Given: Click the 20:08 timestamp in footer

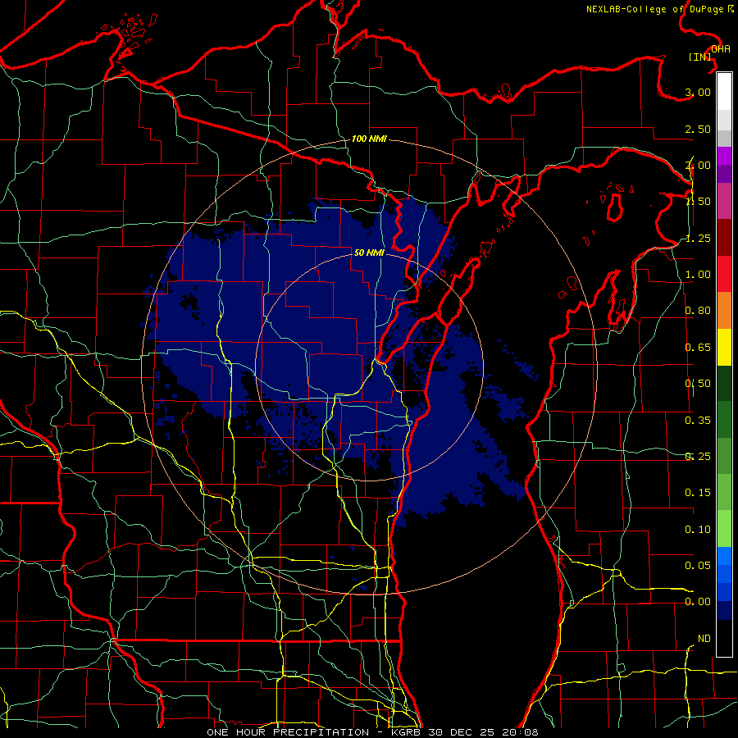Looking at the screenshot, I should click(x=519, y=732).
